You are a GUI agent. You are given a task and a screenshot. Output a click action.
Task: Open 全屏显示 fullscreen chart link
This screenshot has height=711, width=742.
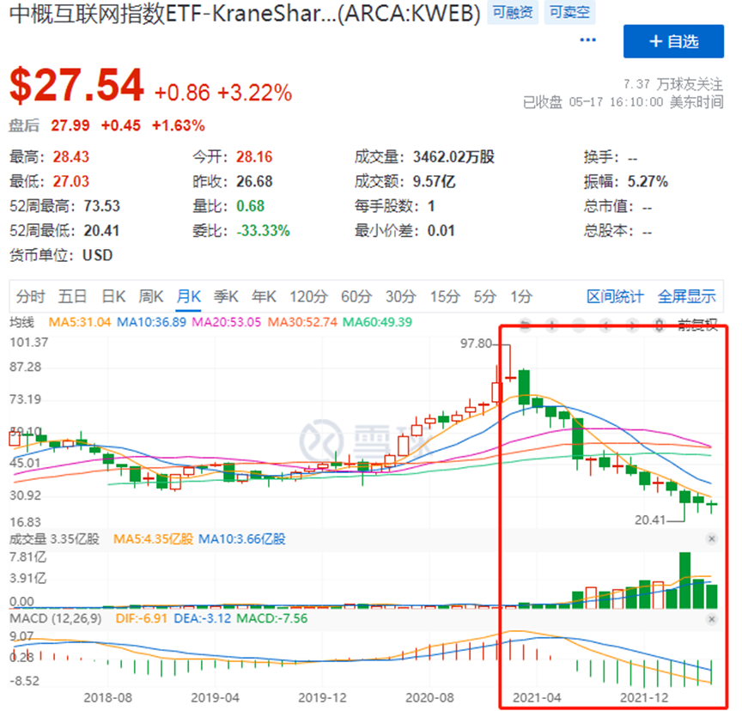[x=687, y=296]
